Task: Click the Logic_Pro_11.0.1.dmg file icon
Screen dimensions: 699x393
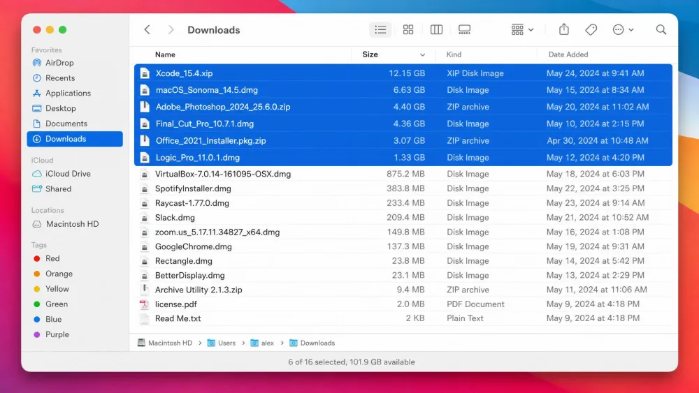Action: pos(145,158)
